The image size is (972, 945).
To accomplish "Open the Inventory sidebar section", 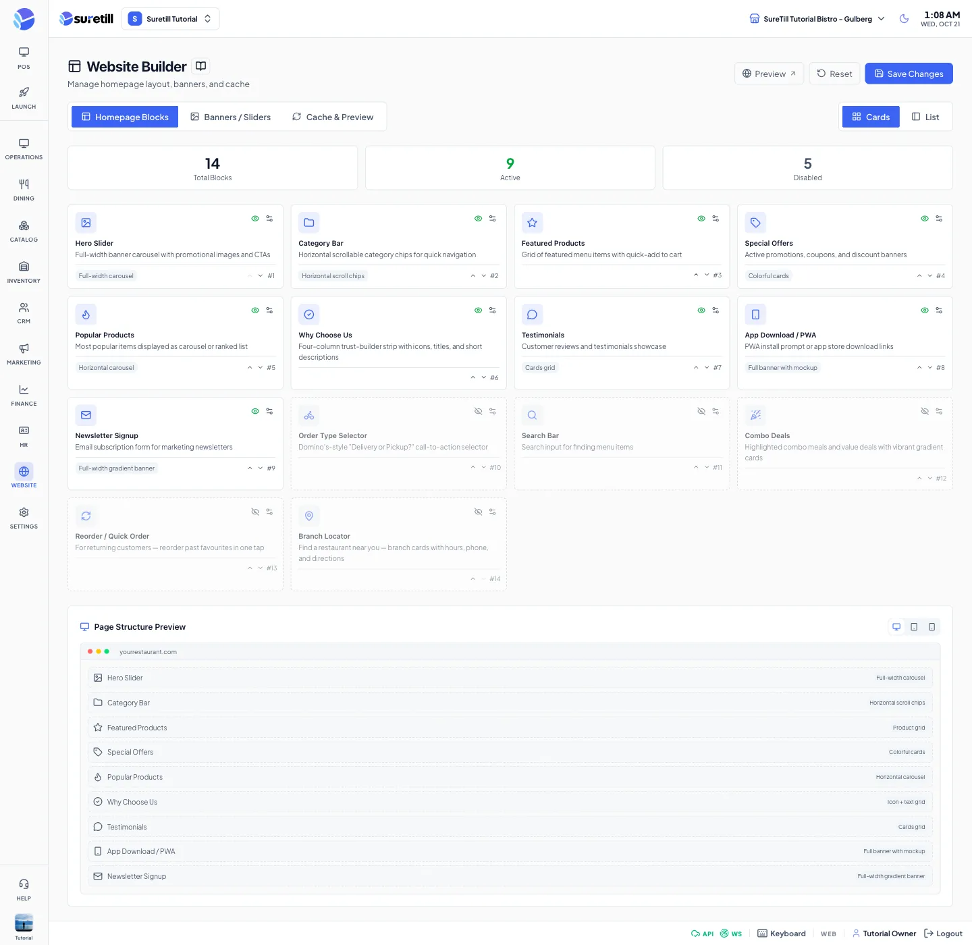I will point(24,272).
